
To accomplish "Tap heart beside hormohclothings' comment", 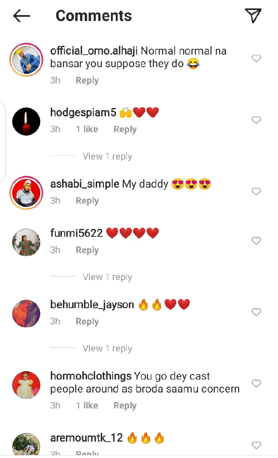I will click(256, 383).
